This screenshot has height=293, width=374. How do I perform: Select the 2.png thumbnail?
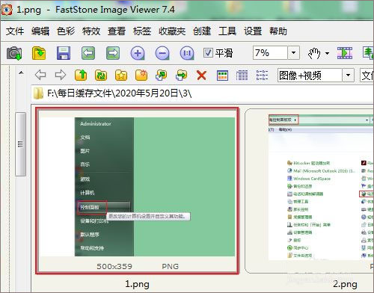[x=309, y=191]
